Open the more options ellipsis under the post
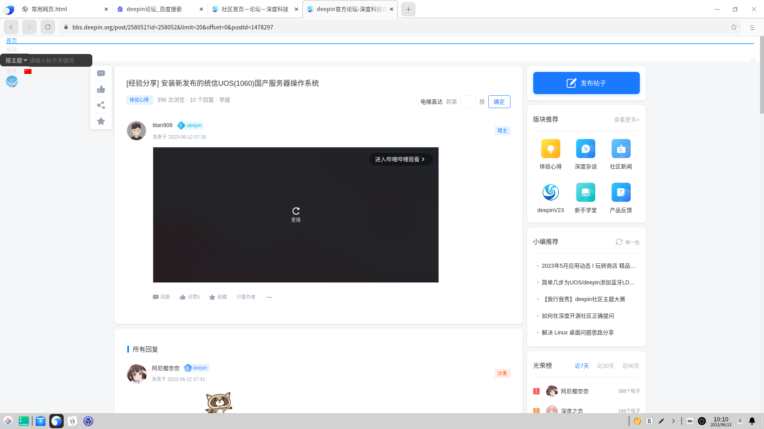The height and width of the screenshot is (429, 764). (269, 297)
